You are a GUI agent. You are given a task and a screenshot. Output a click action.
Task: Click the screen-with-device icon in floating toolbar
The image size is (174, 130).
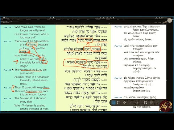(146, 103)
